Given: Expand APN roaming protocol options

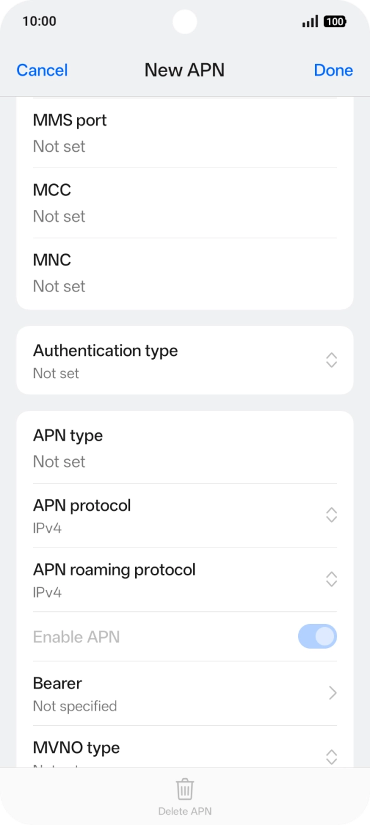Looking at the screenshot, I should pos(185,580).
